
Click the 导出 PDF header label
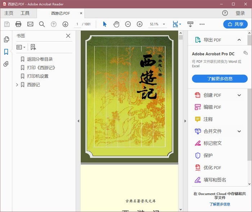click(x=212, y=40)
